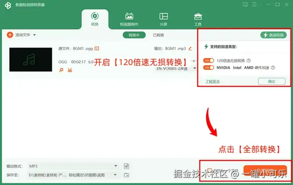The width and height of the screenshot is (293, 185).
Task: Toggle the 120倍速无损转换 switch
Action: [208, 61]
